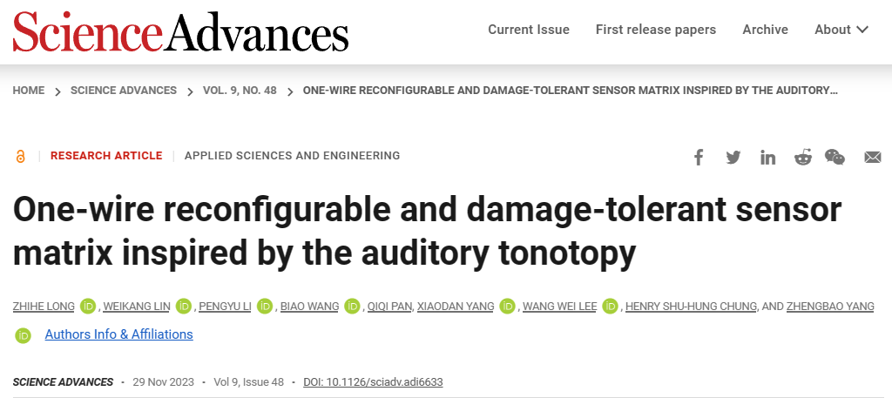Expand the About dropdown menu
Viewport: 892px width, 398px height.
[x=841, y=30]
